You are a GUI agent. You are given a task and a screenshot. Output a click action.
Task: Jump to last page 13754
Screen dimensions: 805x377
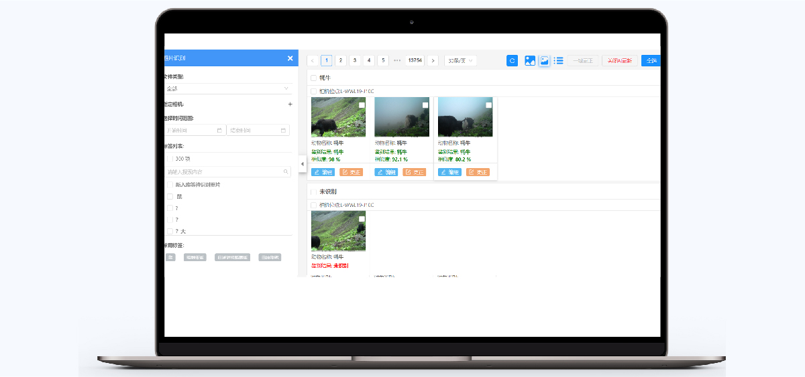[415, 60]
